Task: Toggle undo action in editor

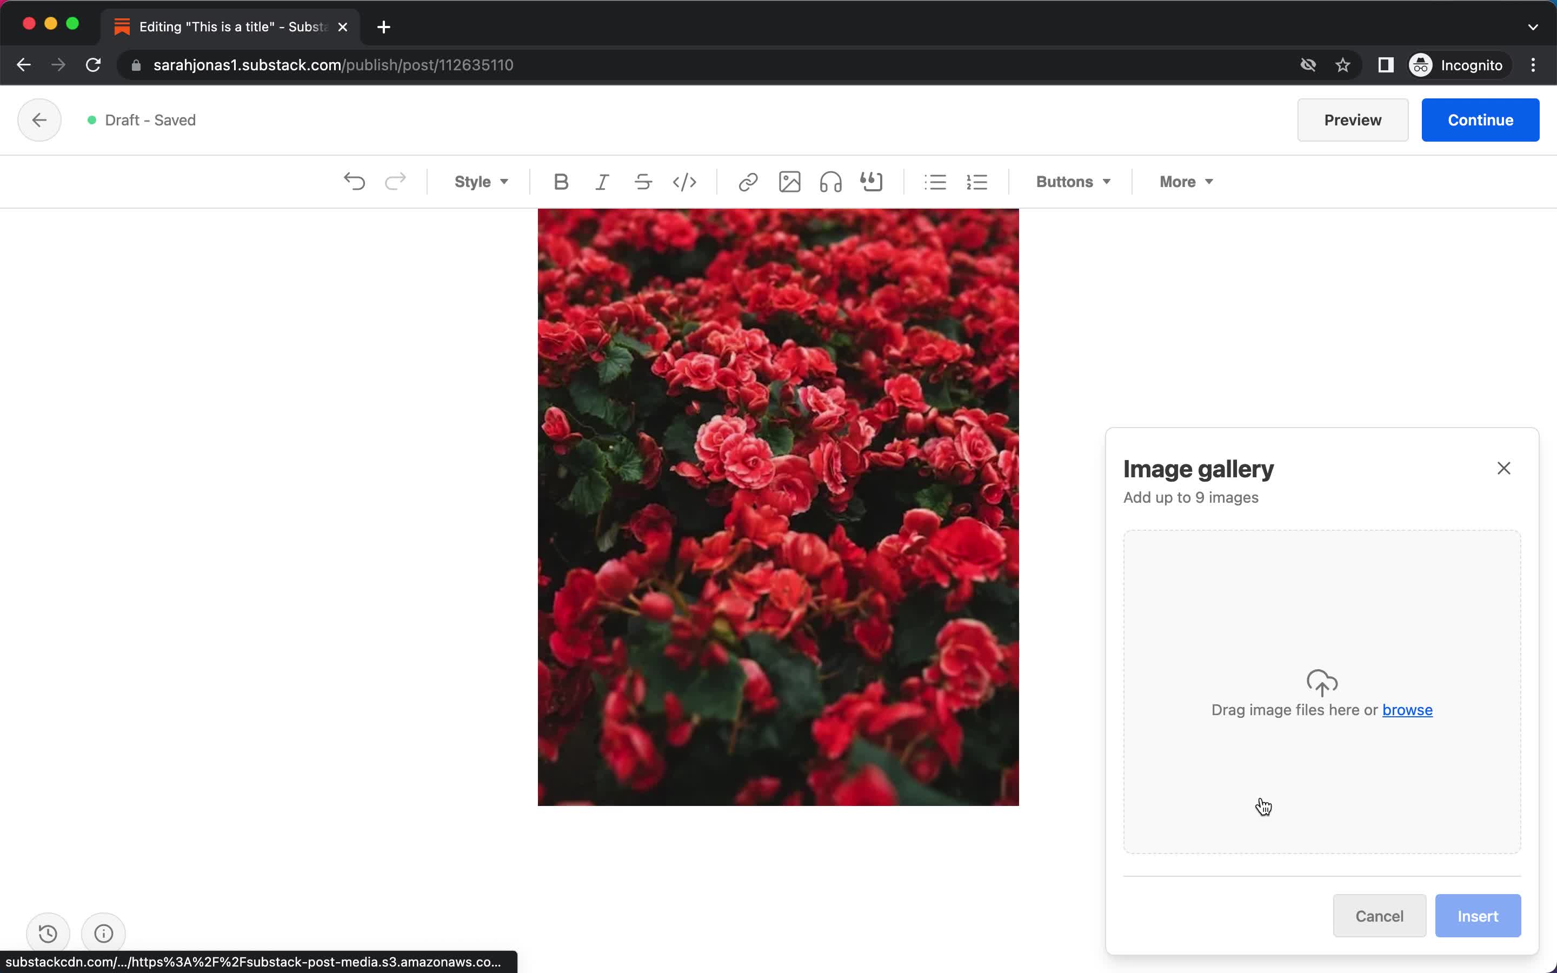Action: [354, 181]
